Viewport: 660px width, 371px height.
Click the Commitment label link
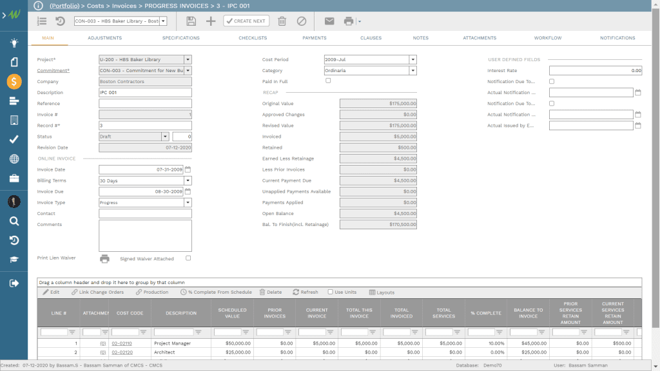tap(53, 70)
